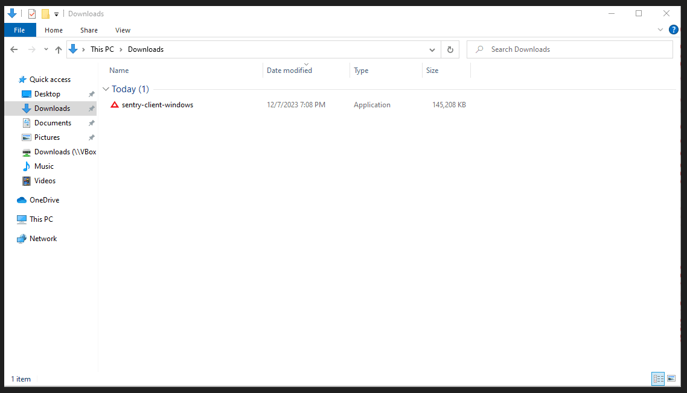The width and height of the screenshot is (687, 393).
Task: Sort by the Type column header
Action: click(x=361, y=71)
